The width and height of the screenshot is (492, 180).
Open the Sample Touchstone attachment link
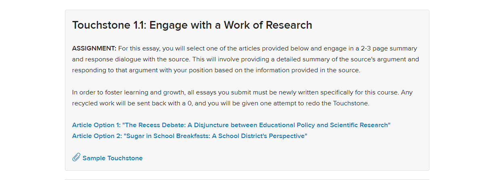coord(113,158)
